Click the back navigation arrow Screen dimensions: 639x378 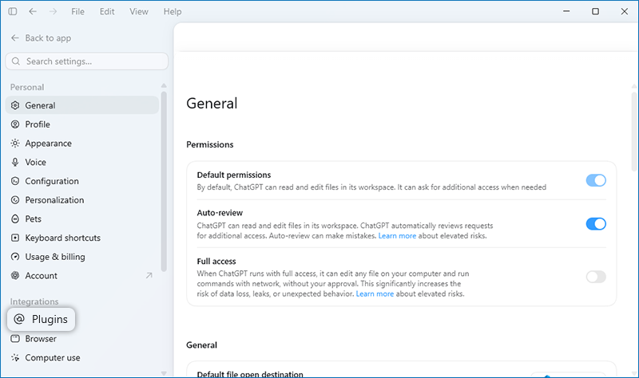[33, 11]
